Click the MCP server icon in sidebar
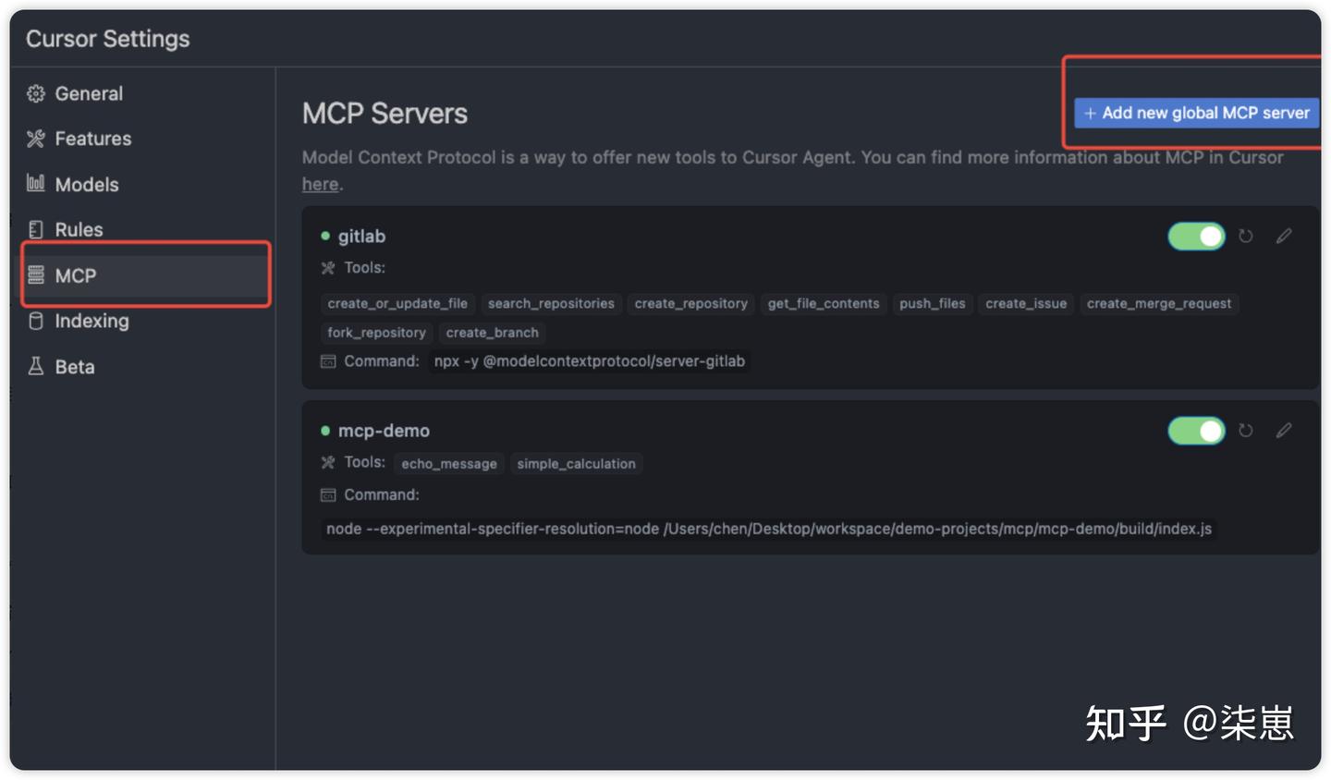The image size is (1331, 780). point(36,274)
